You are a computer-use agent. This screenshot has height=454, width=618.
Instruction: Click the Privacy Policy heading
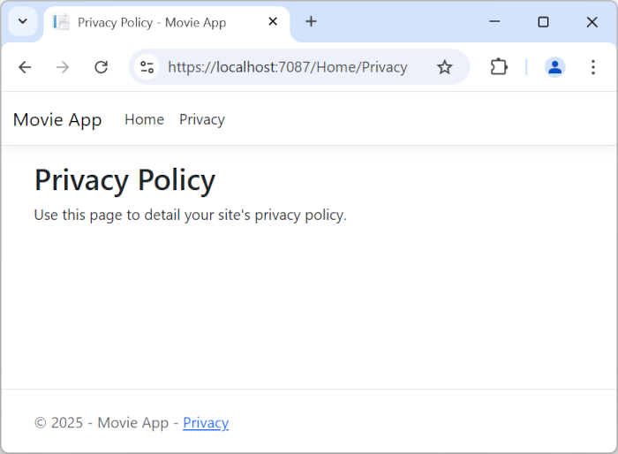tap(124, 180)
